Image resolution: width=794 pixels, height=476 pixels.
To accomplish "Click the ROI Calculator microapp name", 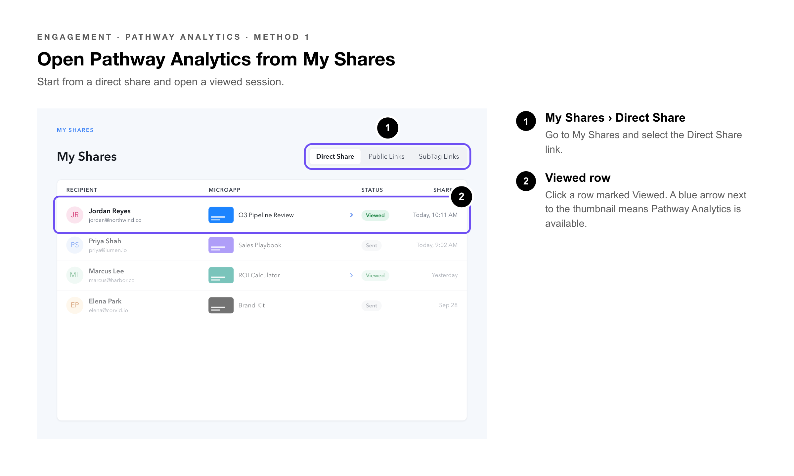I will coord(259,275).
